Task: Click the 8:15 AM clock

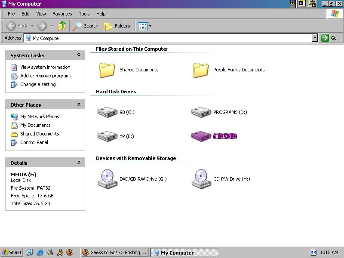Action: 329,252
